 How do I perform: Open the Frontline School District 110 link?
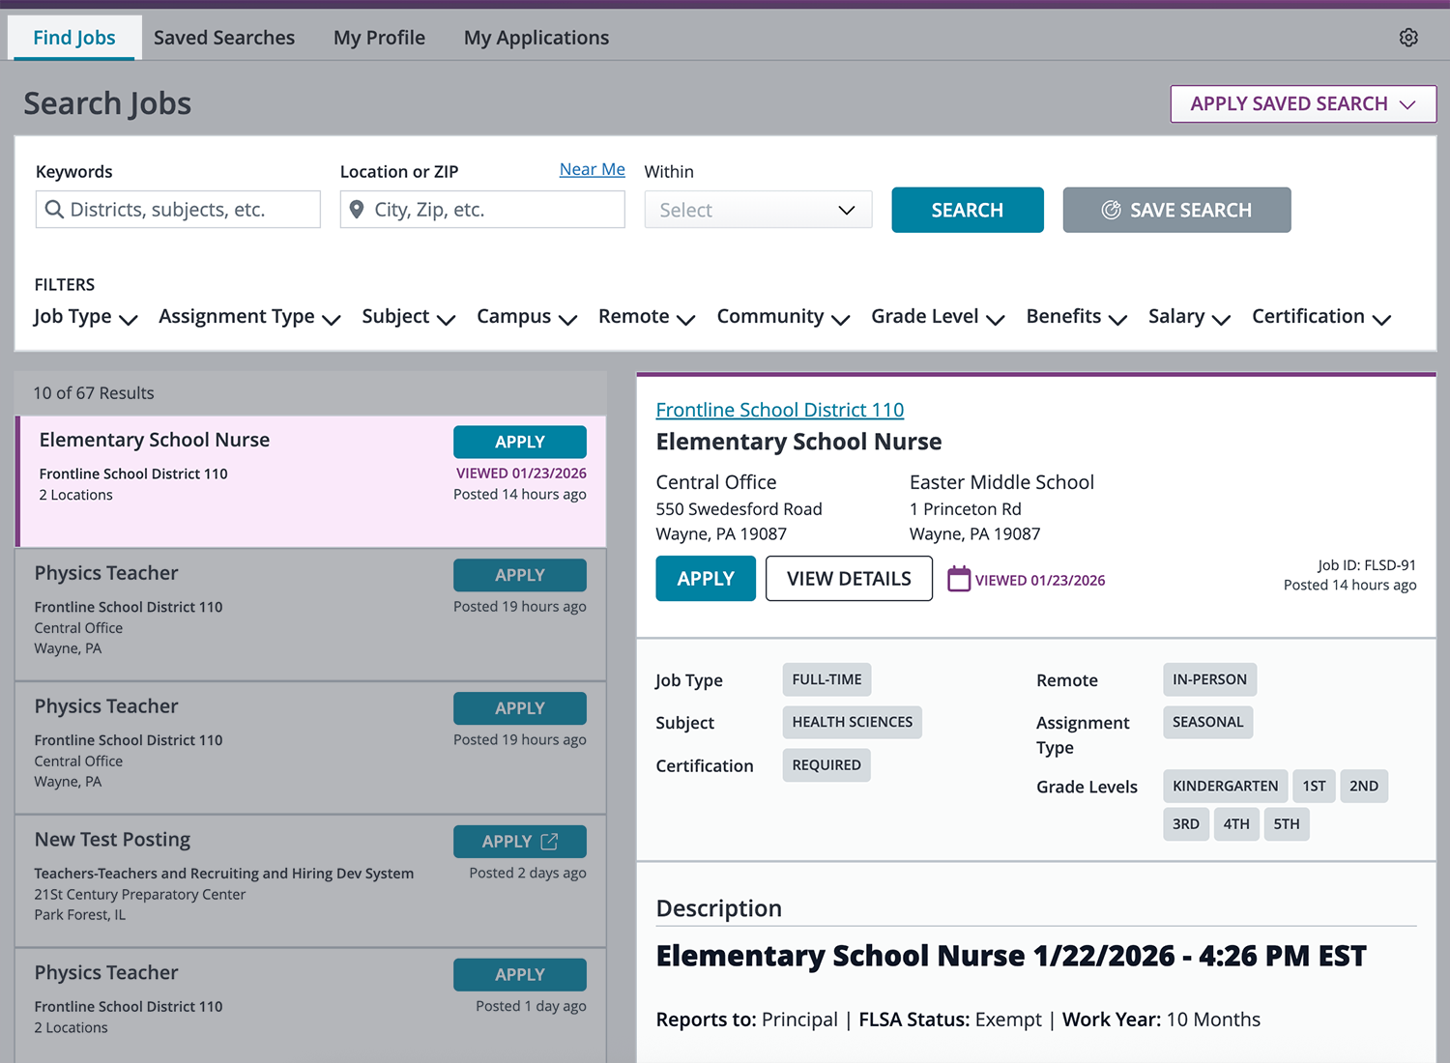coord(779,410)
